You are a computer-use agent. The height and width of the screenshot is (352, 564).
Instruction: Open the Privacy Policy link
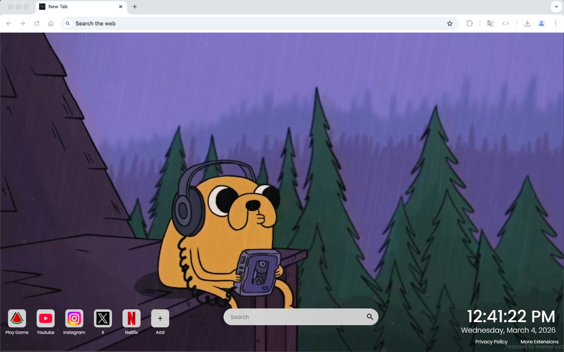(491, 342)
